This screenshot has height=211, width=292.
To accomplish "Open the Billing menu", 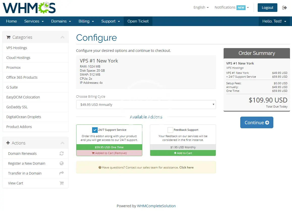I will click(86, 21).
